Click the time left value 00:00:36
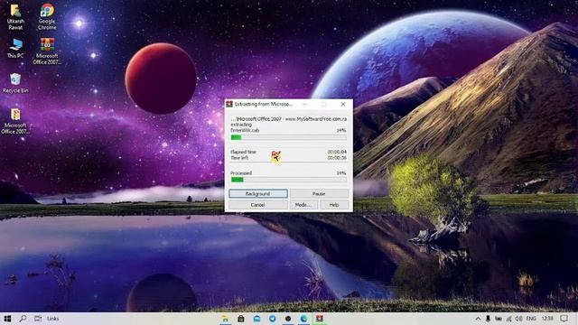 click(337, 158)
